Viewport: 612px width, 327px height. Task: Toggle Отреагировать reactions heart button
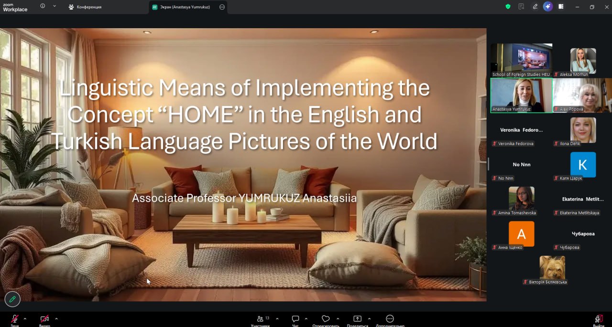point(326,319)
